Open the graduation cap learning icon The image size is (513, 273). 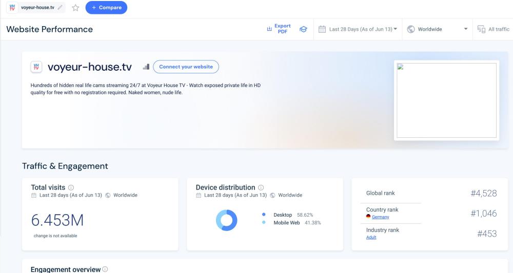click(x=303, y=29)
